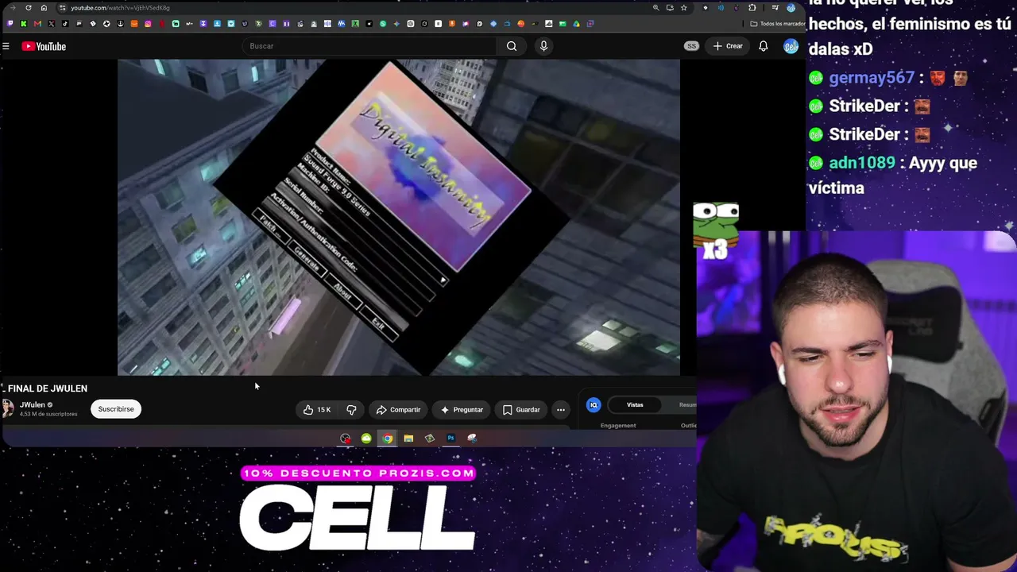Click the browser address bar URL
The width and height of the screenshot is (1017, 572).
coord(120,8)
